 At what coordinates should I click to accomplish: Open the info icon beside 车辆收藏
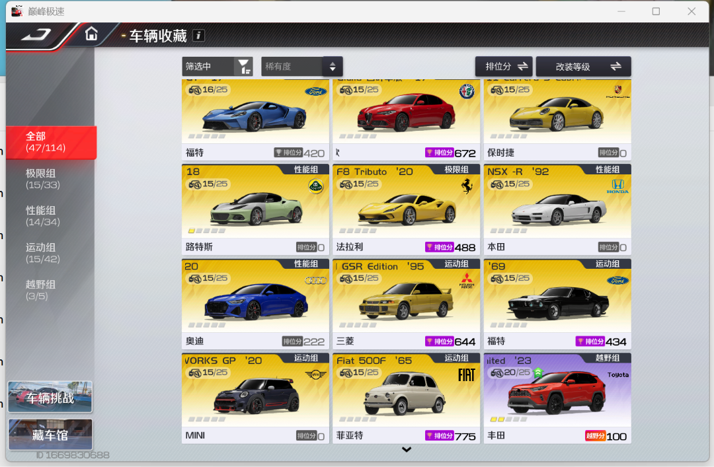[x=198, y=36]
